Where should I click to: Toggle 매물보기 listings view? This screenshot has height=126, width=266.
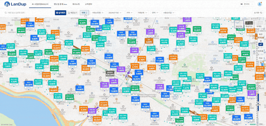point(73,13)
